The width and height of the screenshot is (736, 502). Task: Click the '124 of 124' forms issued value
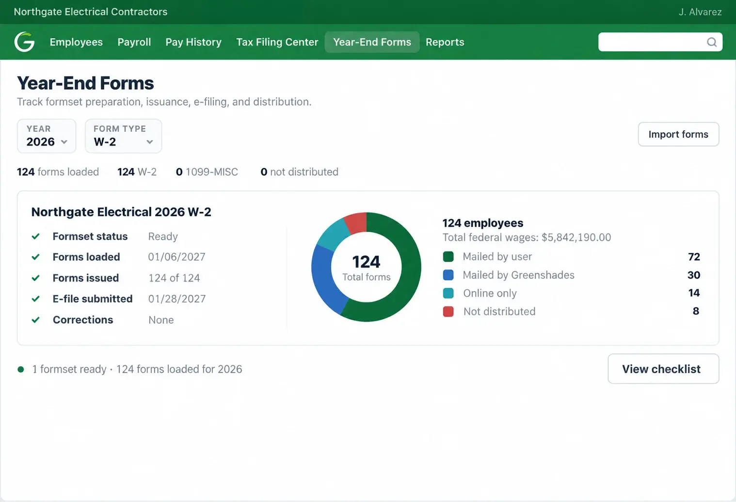point(174,278)
